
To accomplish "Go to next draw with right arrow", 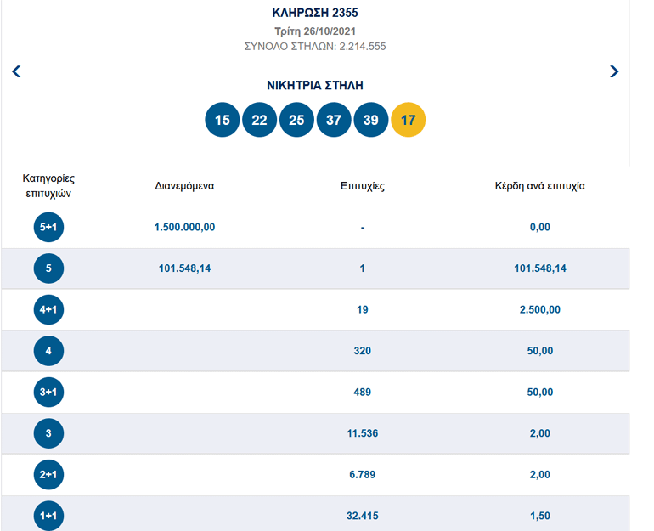I will coord(614,71).
